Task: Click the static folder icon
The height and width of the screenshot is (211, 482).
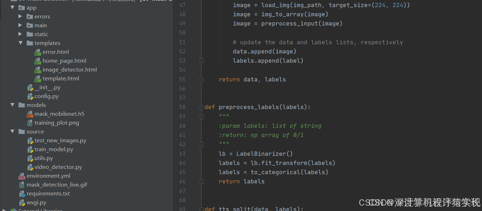Action: click(x=29, y=34)
